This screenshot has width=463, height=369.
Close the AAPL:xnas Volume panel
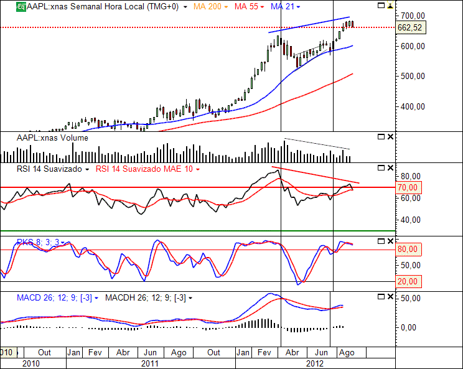click(x=390, y=137)
